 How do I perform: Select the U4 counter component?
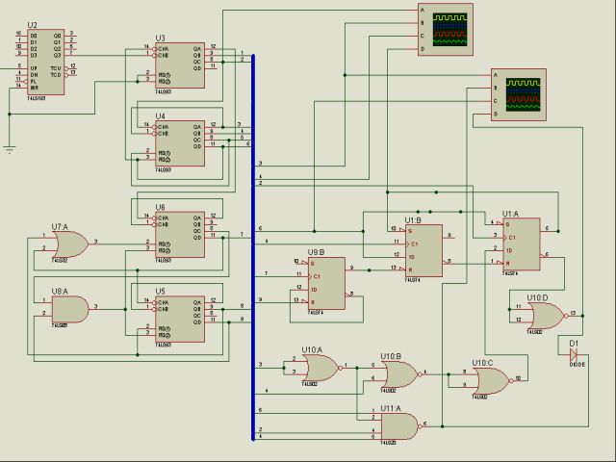point(180,142)
